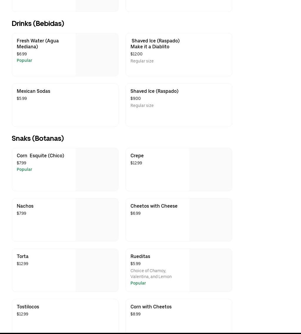Viewport: 301px width, 334px height.
Task: View the Corn Esquite item photo
Action: [x=97, y=170]
